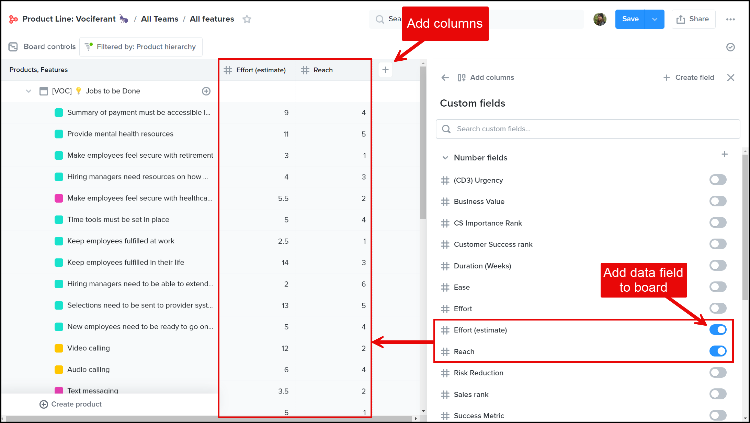Click the plus icon next to Number fields
The height and width of the screenshot is (423, 750).
coord(725,154)
